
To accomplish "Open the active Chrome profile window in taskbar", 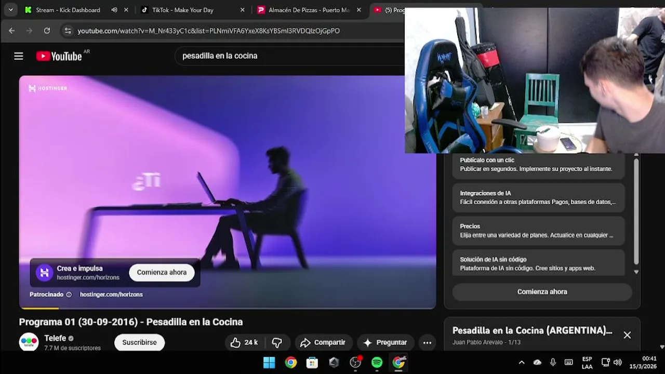I will point(398,363).
